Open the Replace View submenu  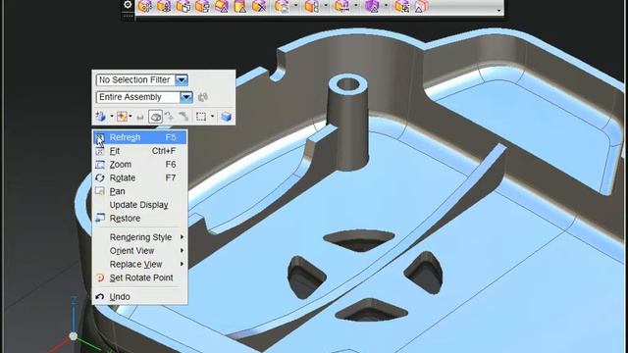pyautogui.click(x=139, y=264)
